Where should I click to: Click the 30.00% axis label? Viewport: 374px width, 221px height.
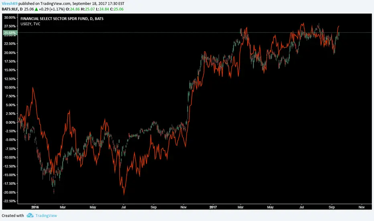[10, 17]
